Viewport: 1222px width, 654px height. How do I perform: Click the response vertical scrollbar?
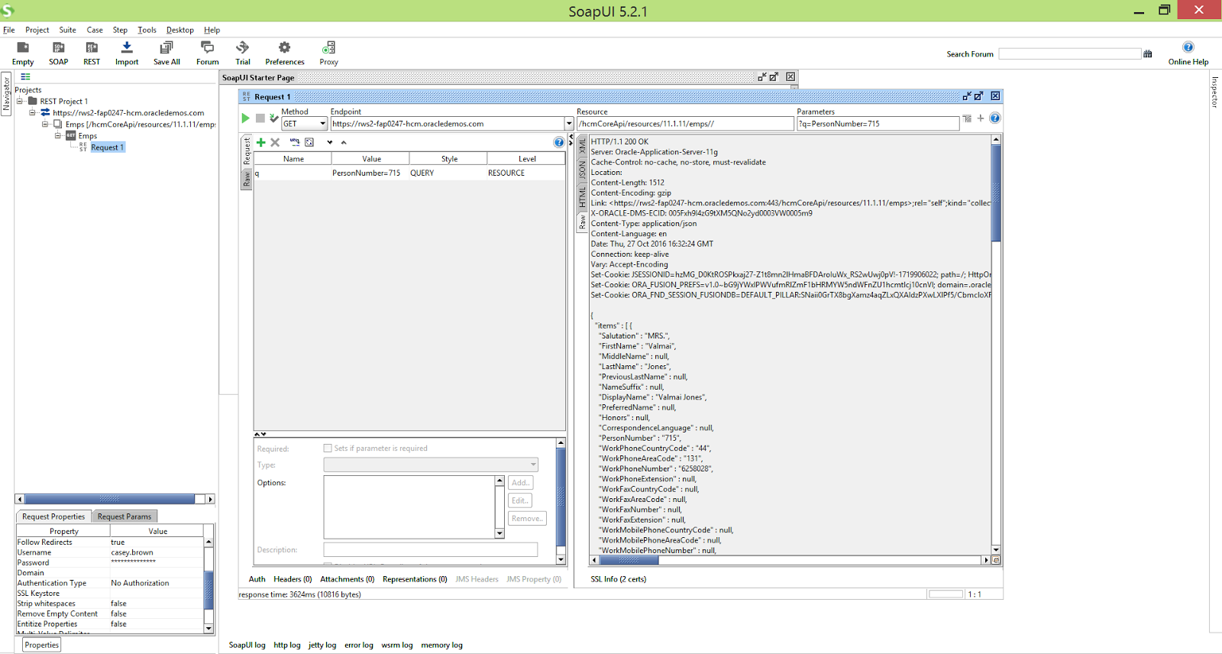tap(996, 344)
